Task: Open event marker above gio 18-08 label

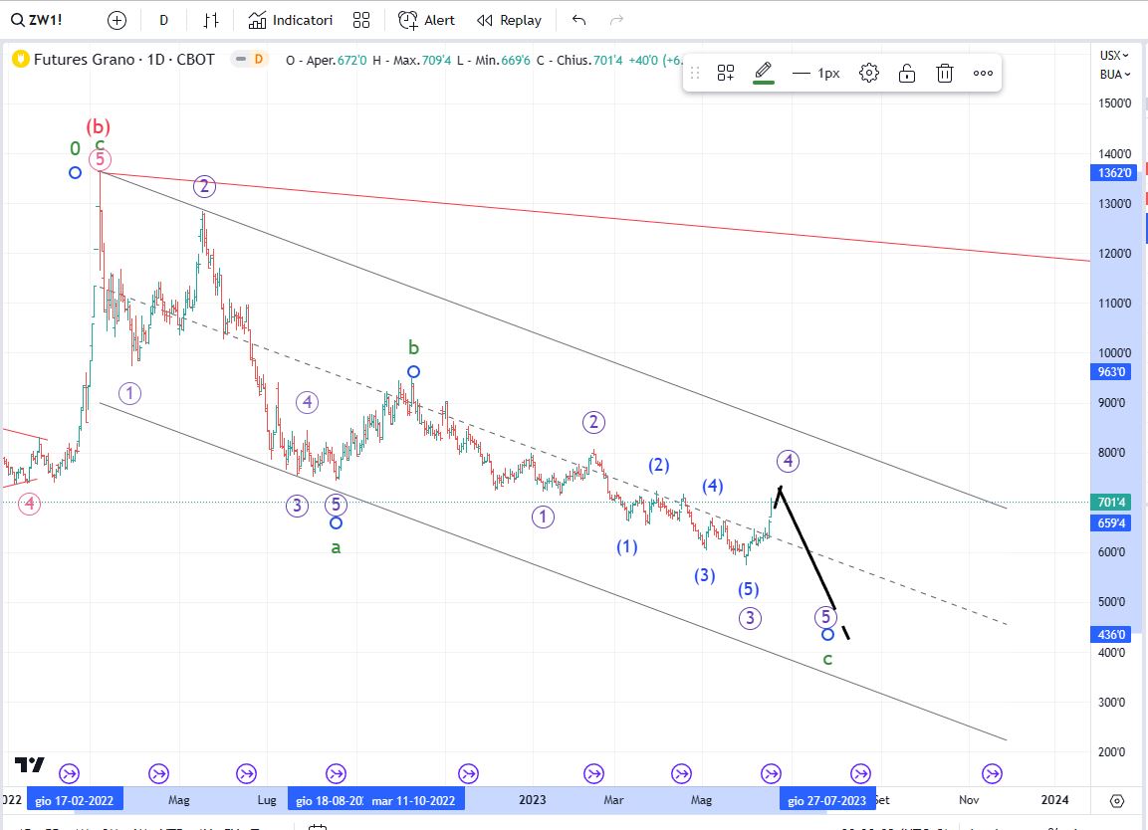Action: pyautogui.click(x=336, y=773)
